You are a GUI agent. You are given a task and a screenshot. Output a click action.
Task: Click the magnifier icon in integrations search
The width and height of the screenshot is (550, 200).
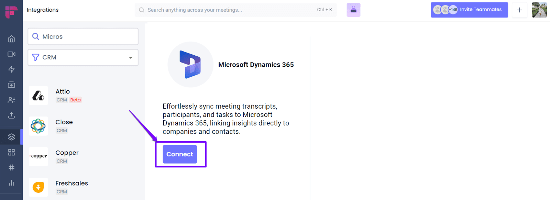point(35,36)
